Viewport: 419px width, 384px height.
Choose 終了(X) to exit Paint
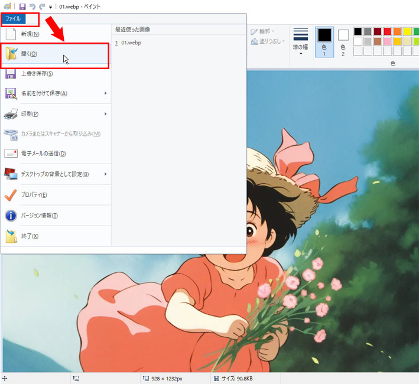point(56,236)
